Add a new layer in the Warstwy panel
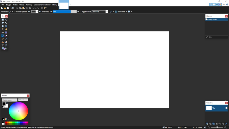Screen dimensions: 229x129 [207, 123]
